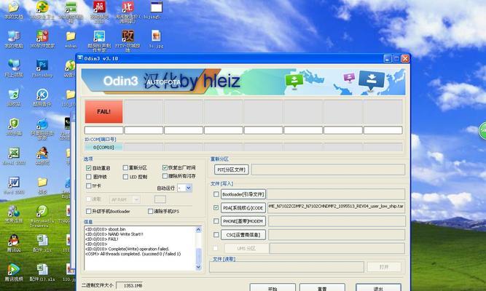The height and width of the screenshot is (291, 486).
Task: Click the red FAIL! status box
Action: click(104, 111)
